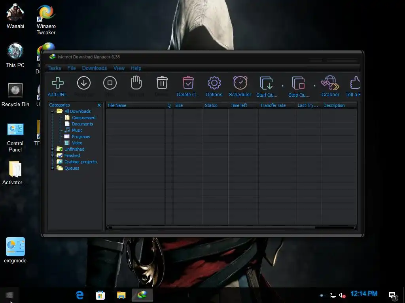Sort by the Last Try column header
Viewport: 405px width, 303px height.
308,105
